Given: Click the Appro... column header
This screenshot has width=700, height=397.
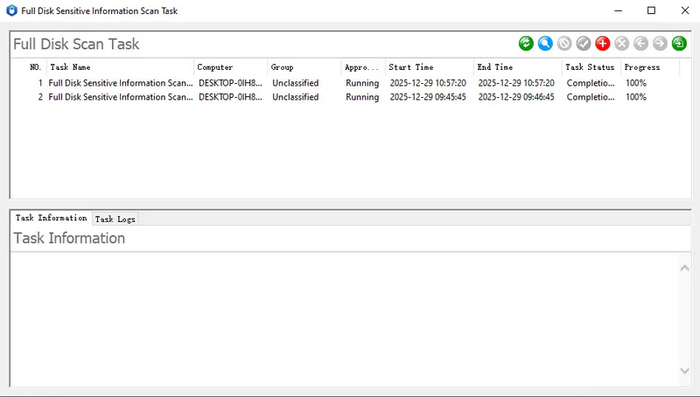Looking at the screenshot, I should click(x=361, y=67).
